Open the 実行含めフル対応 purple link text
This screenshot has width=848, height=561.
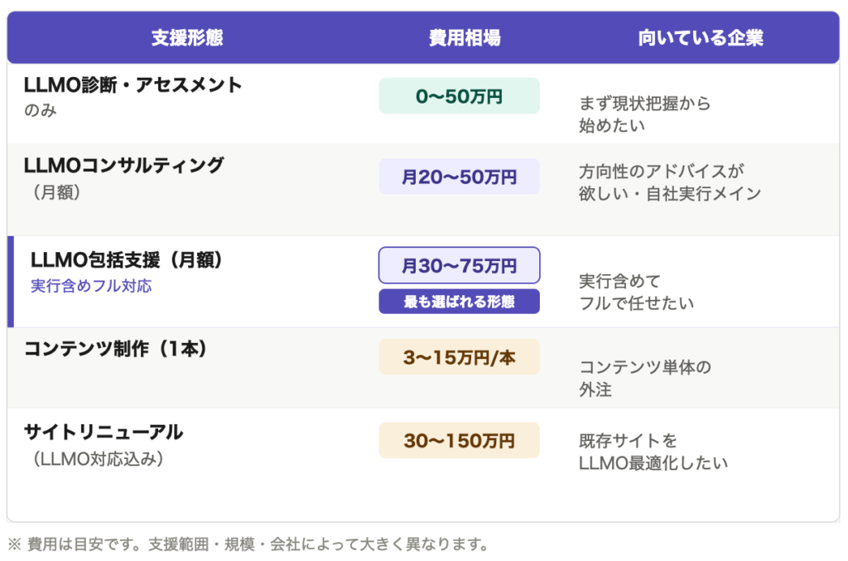[x=91, y=287]
